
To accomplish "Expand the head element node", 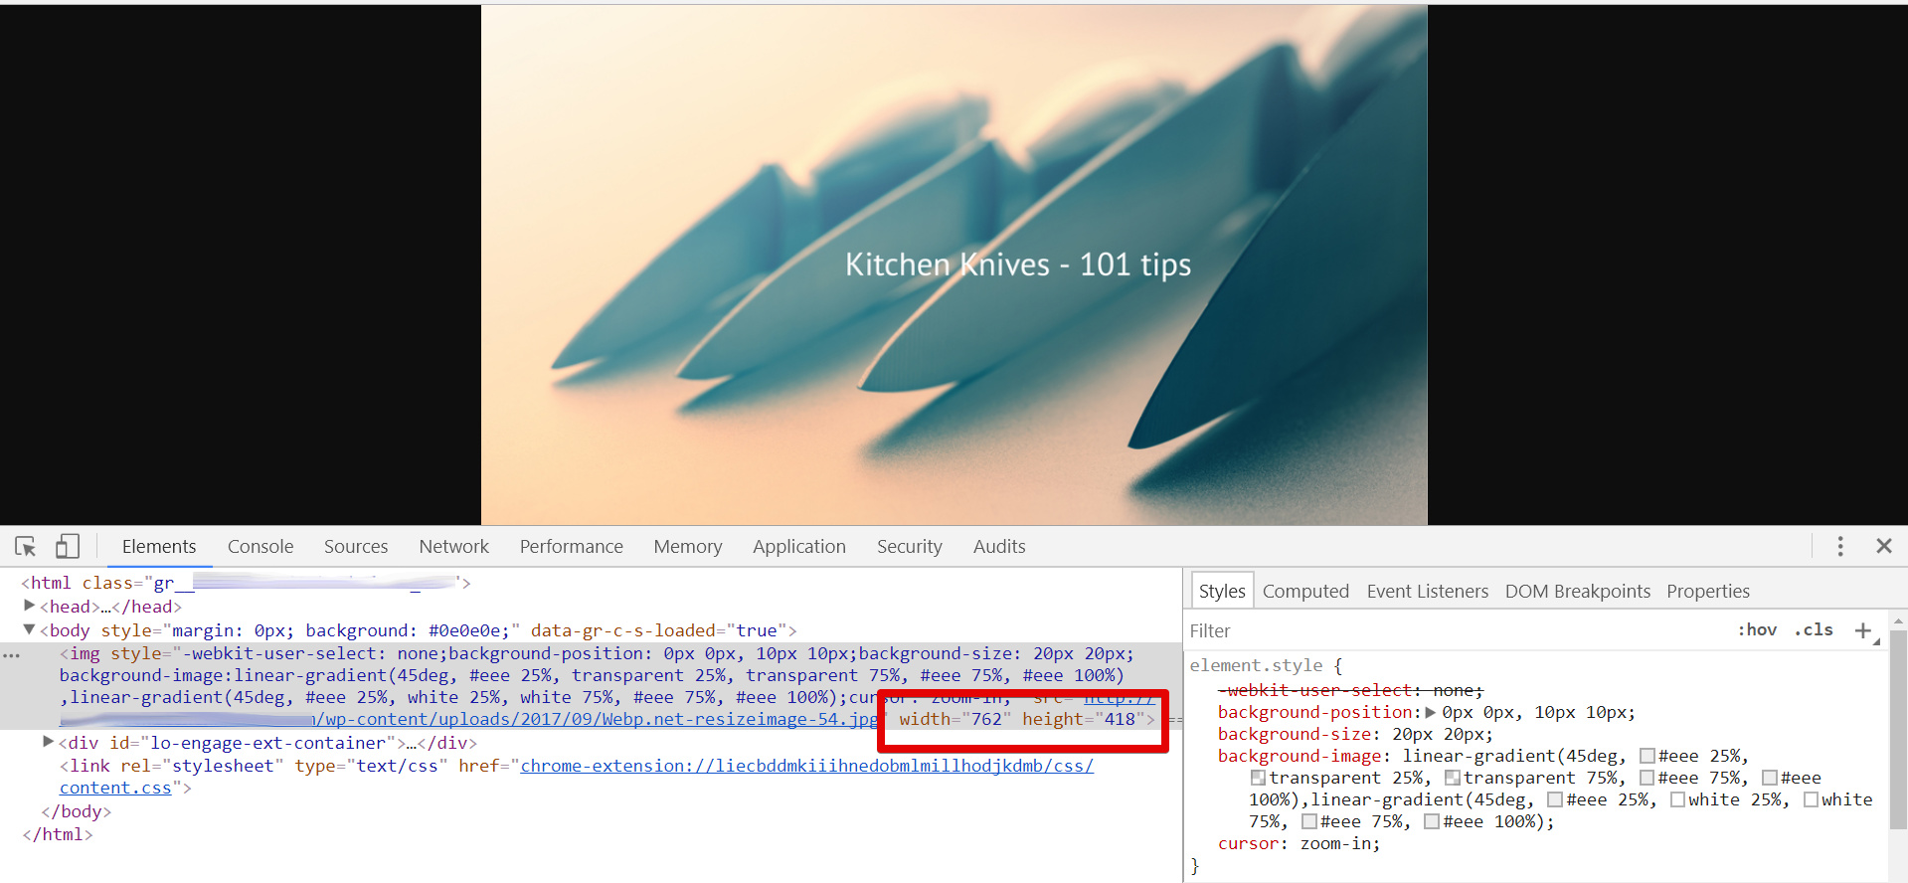I will 29,606.
